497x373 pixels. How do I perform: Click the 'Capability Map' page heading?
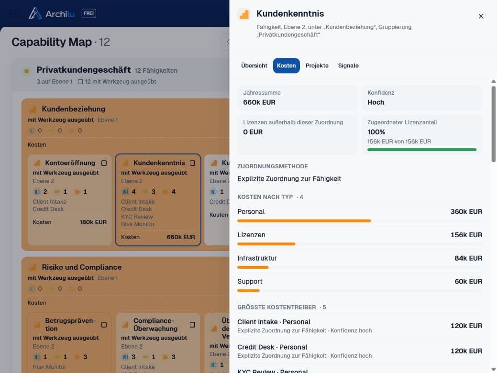tap(51, 42)
